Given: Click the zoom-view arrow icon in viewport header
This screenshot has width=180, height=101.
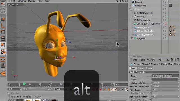Looking at the screenshot, I should pos(120,1).
